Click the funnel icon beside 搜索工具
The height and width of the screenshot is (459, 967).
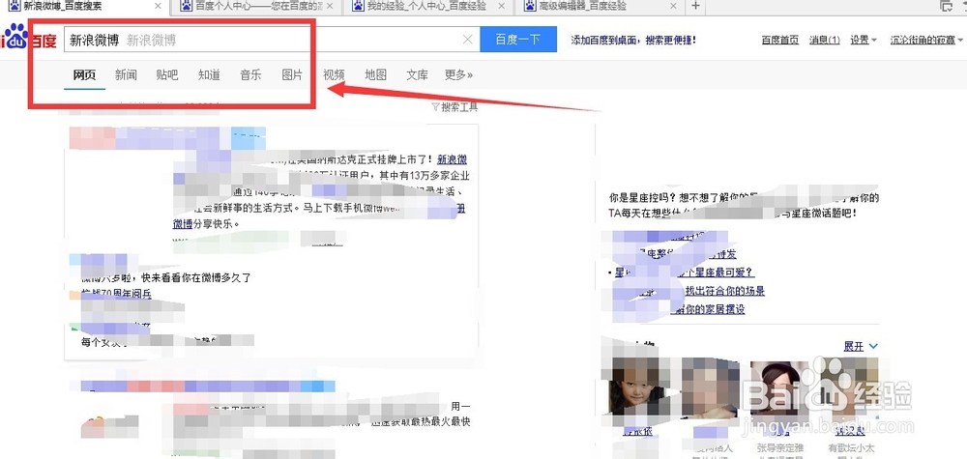click(x=435, y=107)
